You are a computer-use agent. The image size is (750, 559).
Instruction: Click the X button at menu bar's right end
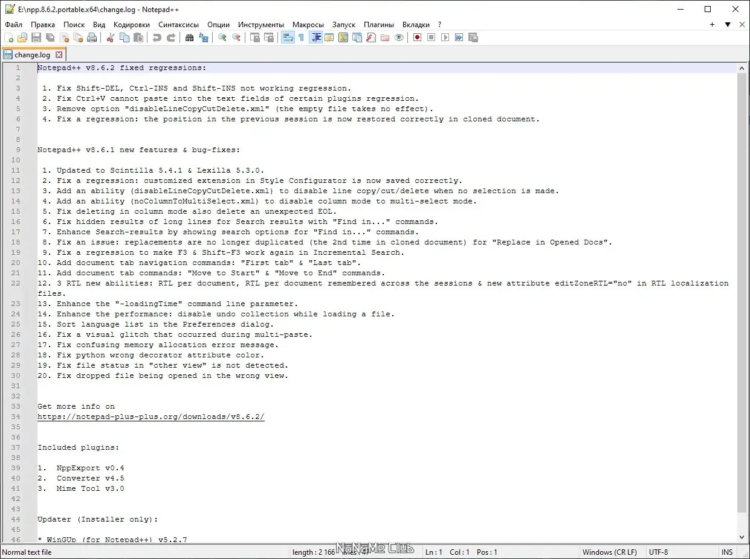(x=743, y=25)
